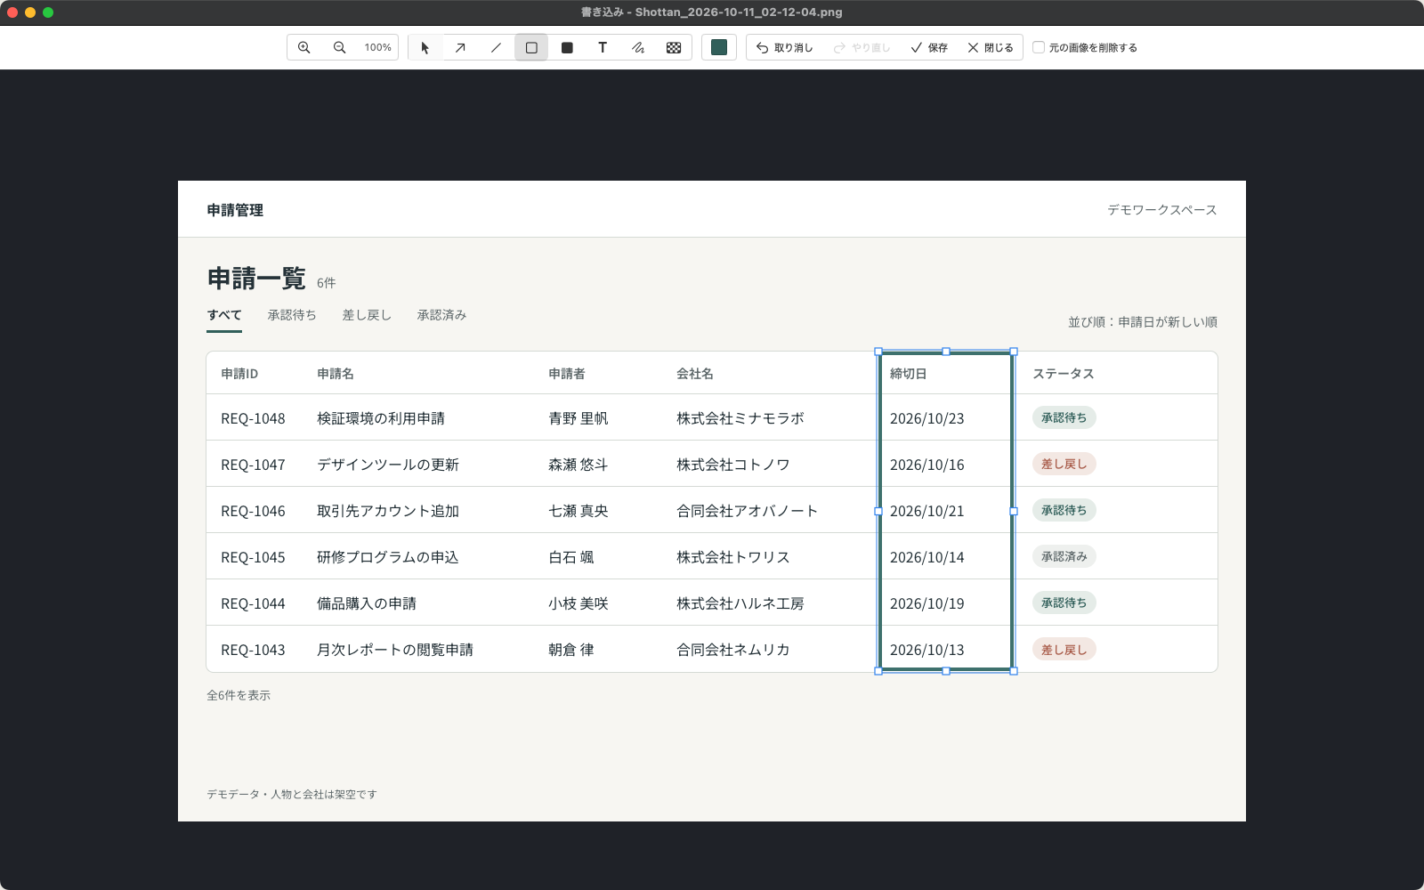Click the 締切日 column header

coord(909,374)
